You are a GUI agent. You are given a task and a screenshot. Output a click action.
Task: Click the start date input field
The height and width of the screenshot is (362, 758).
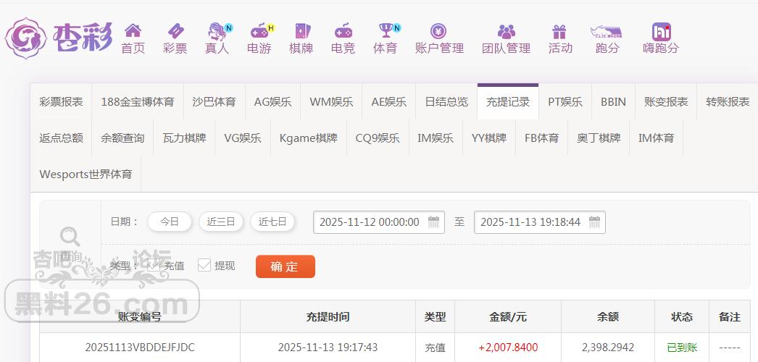(x=370, y=222)
